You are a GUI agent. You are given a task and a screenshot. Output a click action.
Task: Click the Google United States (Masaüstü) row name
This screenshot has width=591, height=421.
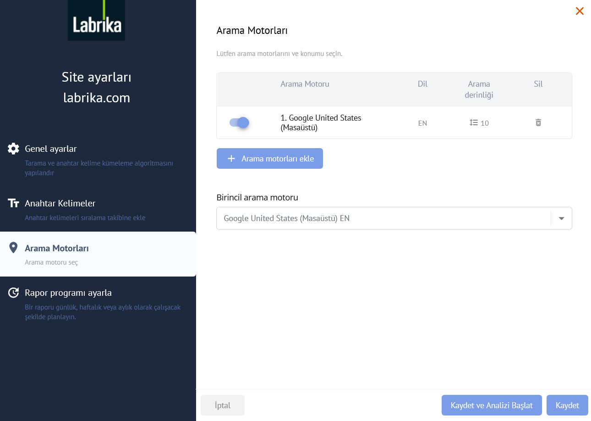pyautogui.click(x=321, y=122)
